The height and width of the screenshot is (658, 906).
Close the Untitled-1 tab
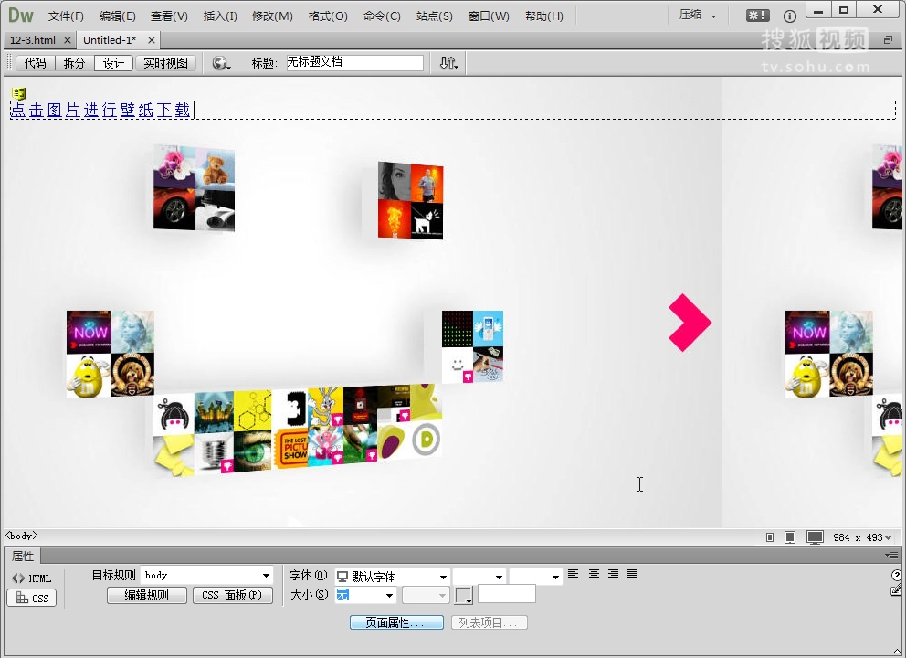(x=152, y=40)
